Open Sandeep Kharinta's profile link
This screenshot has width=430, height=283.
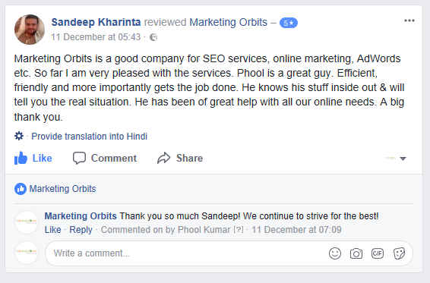96,22
